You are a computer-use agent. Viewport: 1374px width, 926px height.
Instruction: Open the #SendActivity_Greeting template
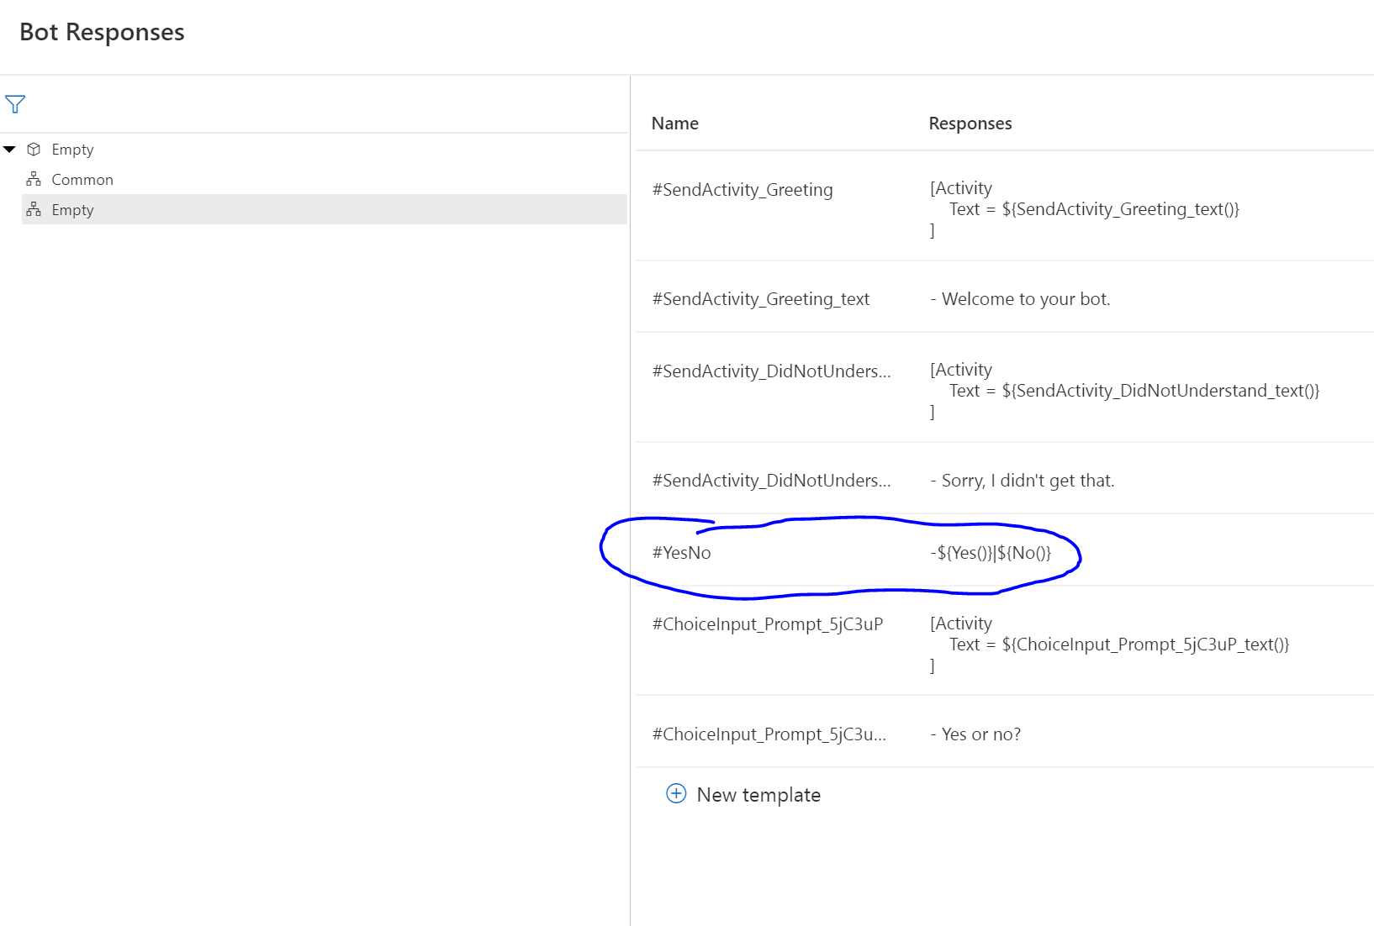(x=742, y=189)
